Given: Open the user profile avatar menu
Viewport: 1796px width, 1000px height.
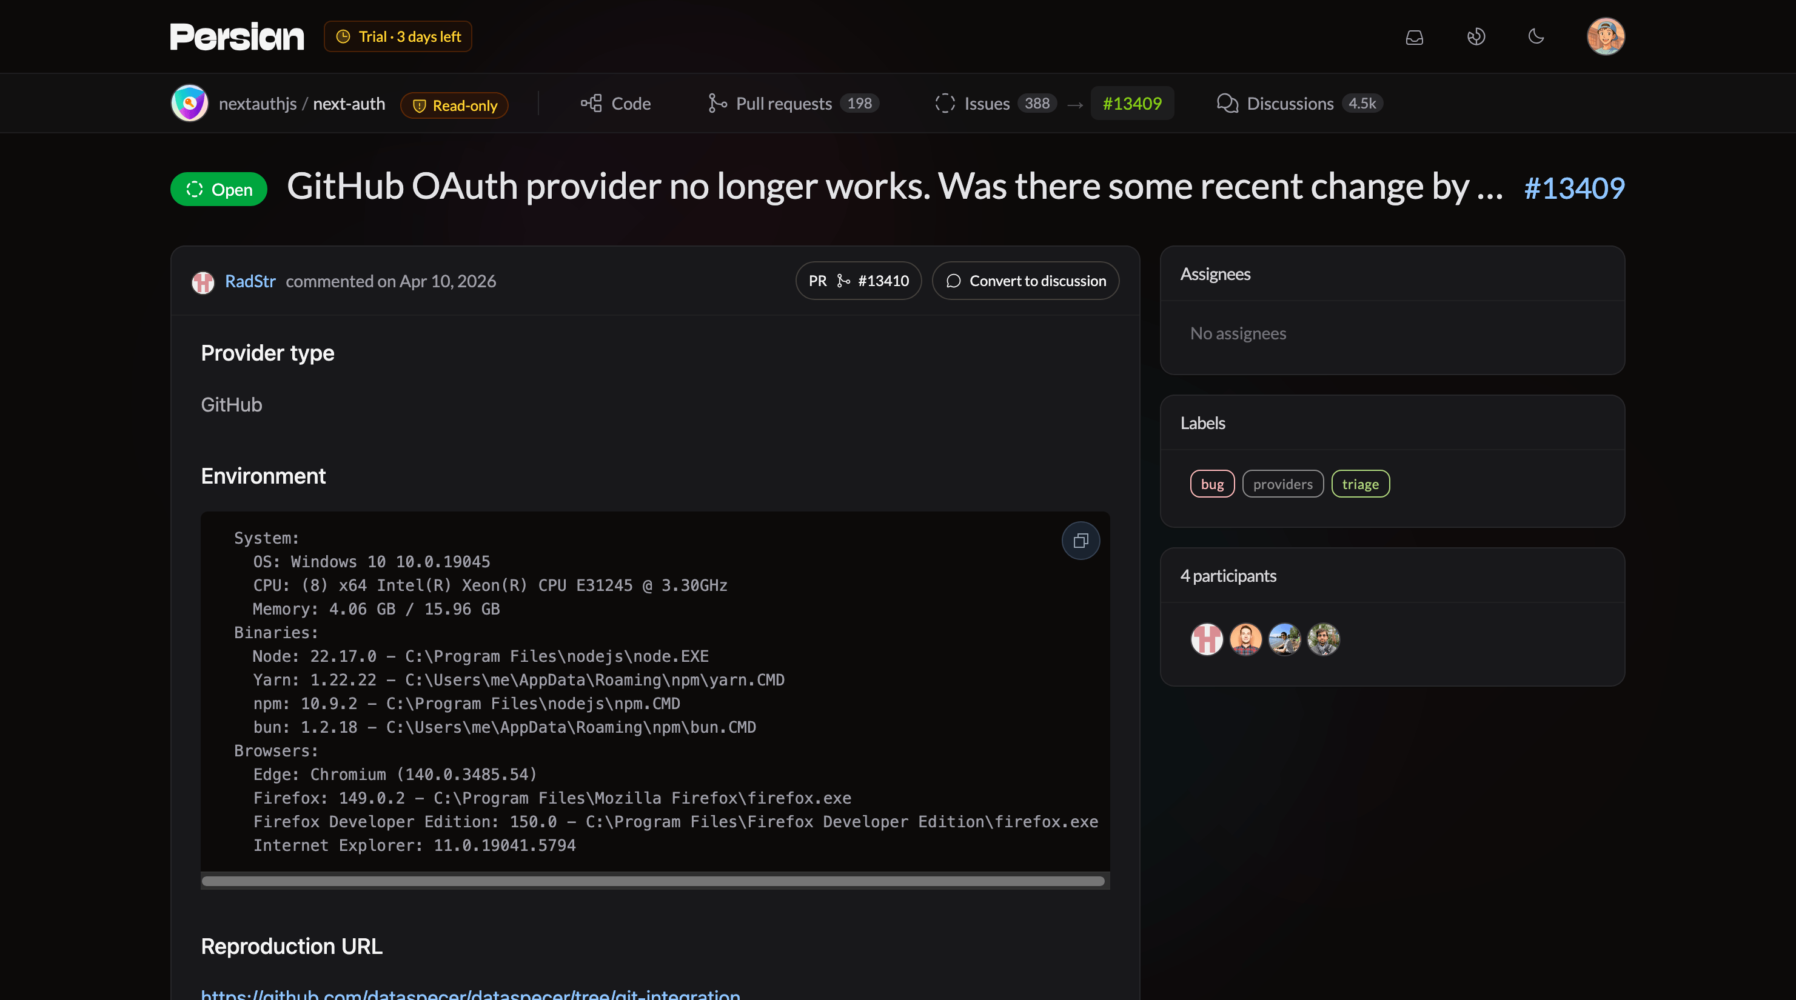Looking at the screenshot, I should point(1606,36).
